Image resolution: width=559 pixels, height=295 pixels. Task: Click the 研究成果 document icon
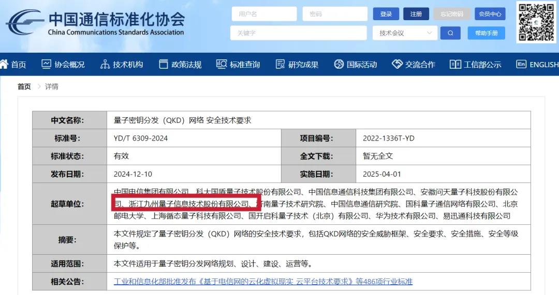(281, 65)
